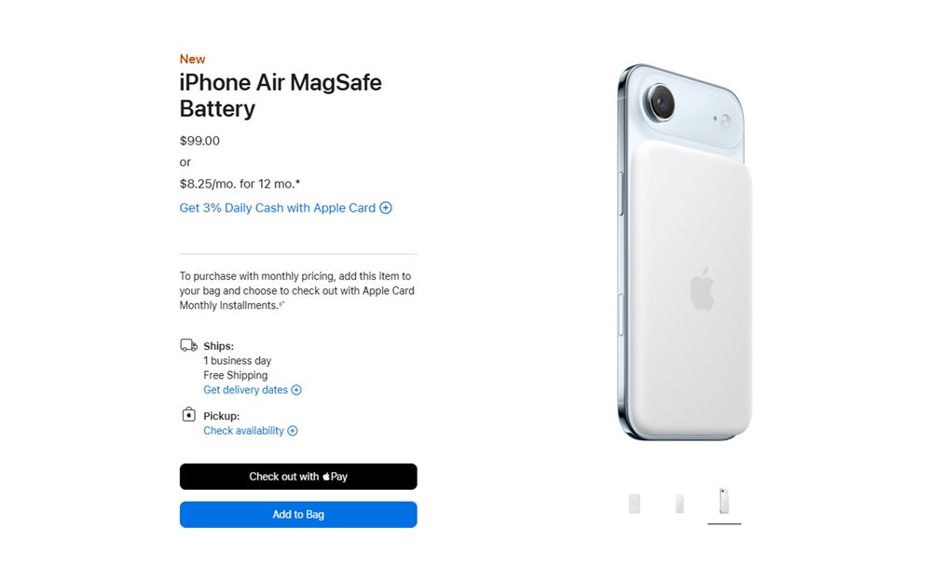This screenshot has width=932, height=583.
Task: Click the orange New label
Action: pyautogui.click(x=192, y=59)
